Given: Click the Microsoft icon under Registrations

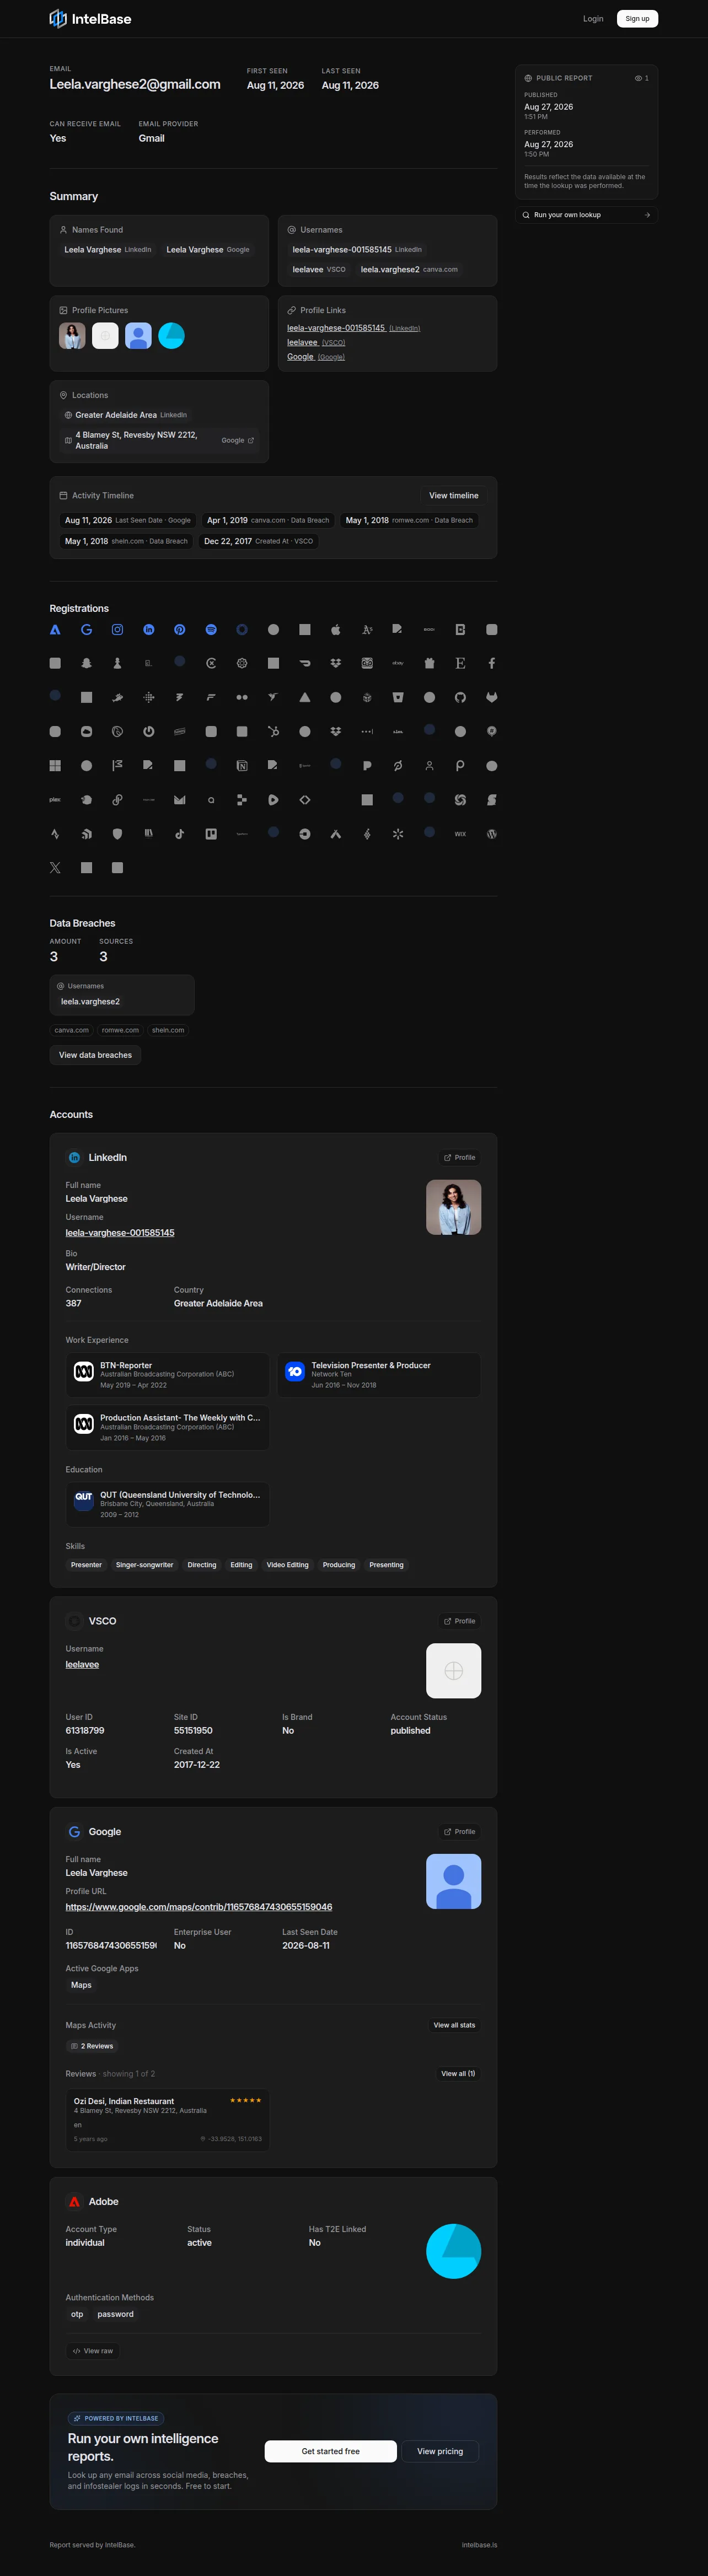Looking at the screenshot, I should pos(55,766).
